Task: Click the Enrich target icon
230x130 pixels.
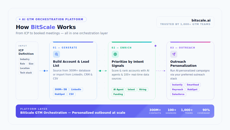Action: point(115,54)
